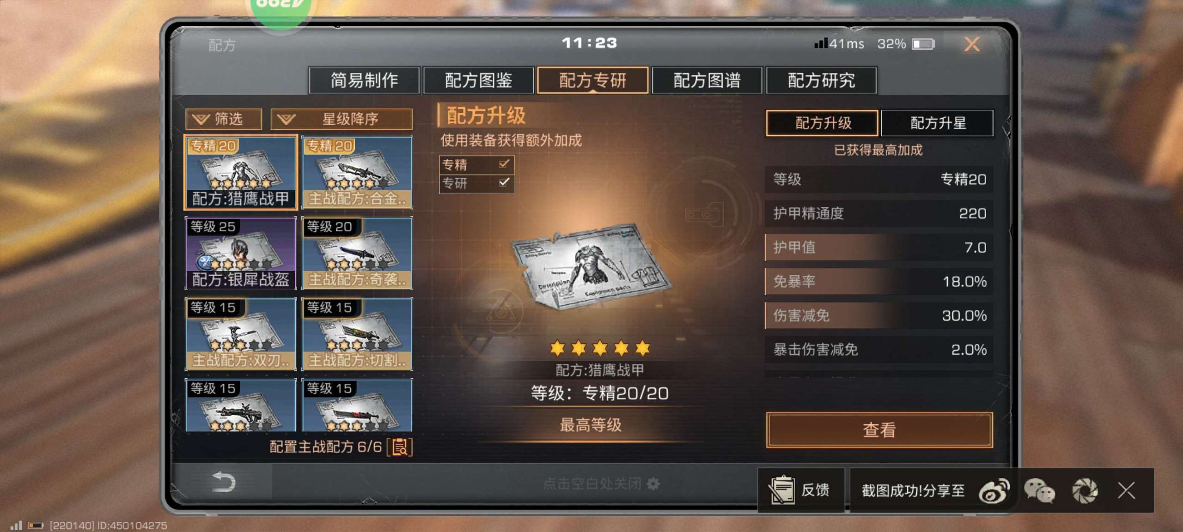The width and height of the screenshot is (1183, 532).
Task: Click the orange X close icon
Action: click(972, 44)
